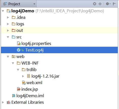Click the trdlib folder icon
The width and height of the screenshot is (119, 109).
24,70
